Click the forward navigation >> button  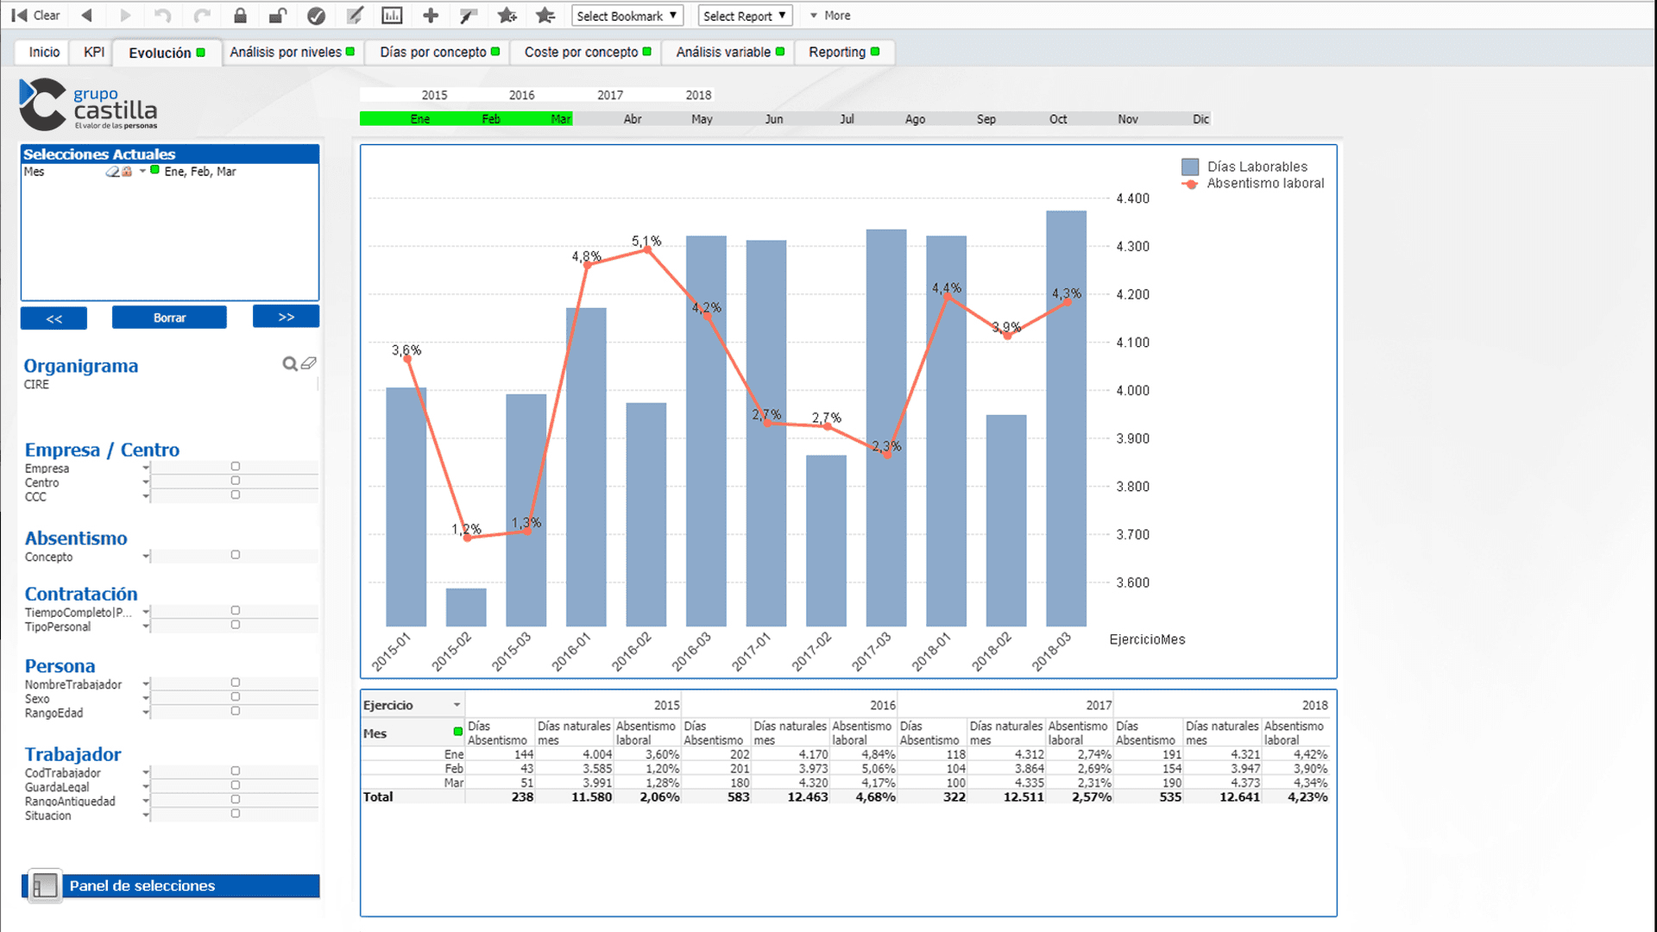tap(286, 318)
